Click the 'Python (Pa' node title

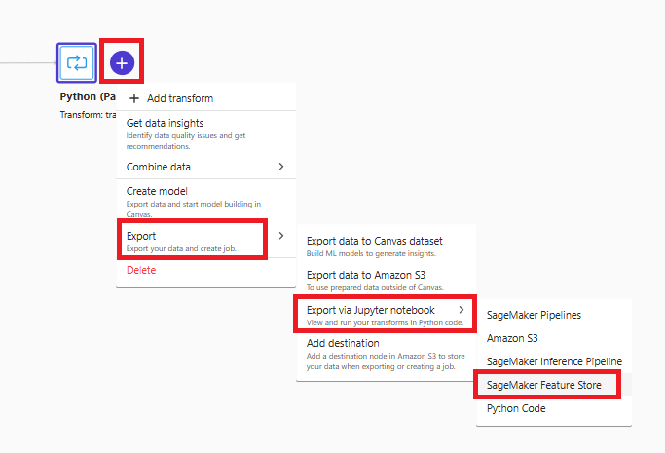pos(88,97)
